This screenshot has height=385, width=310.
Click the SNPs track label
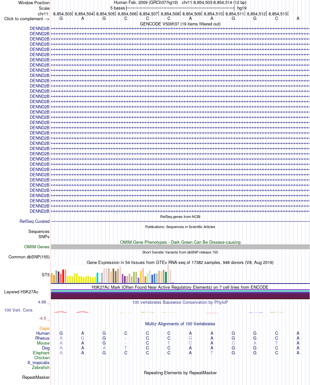[44, 237]
